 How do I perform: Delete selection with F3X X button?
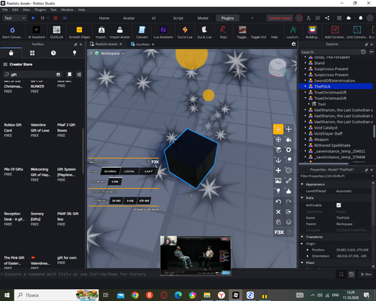[x=278, y=211]
